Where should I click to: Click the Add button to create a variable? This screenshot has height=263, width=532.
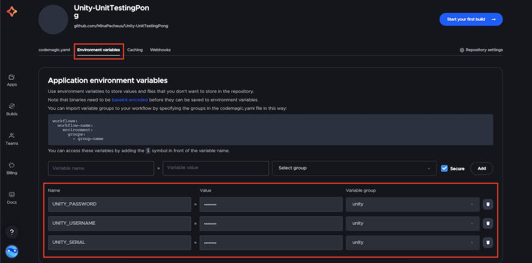481,168
